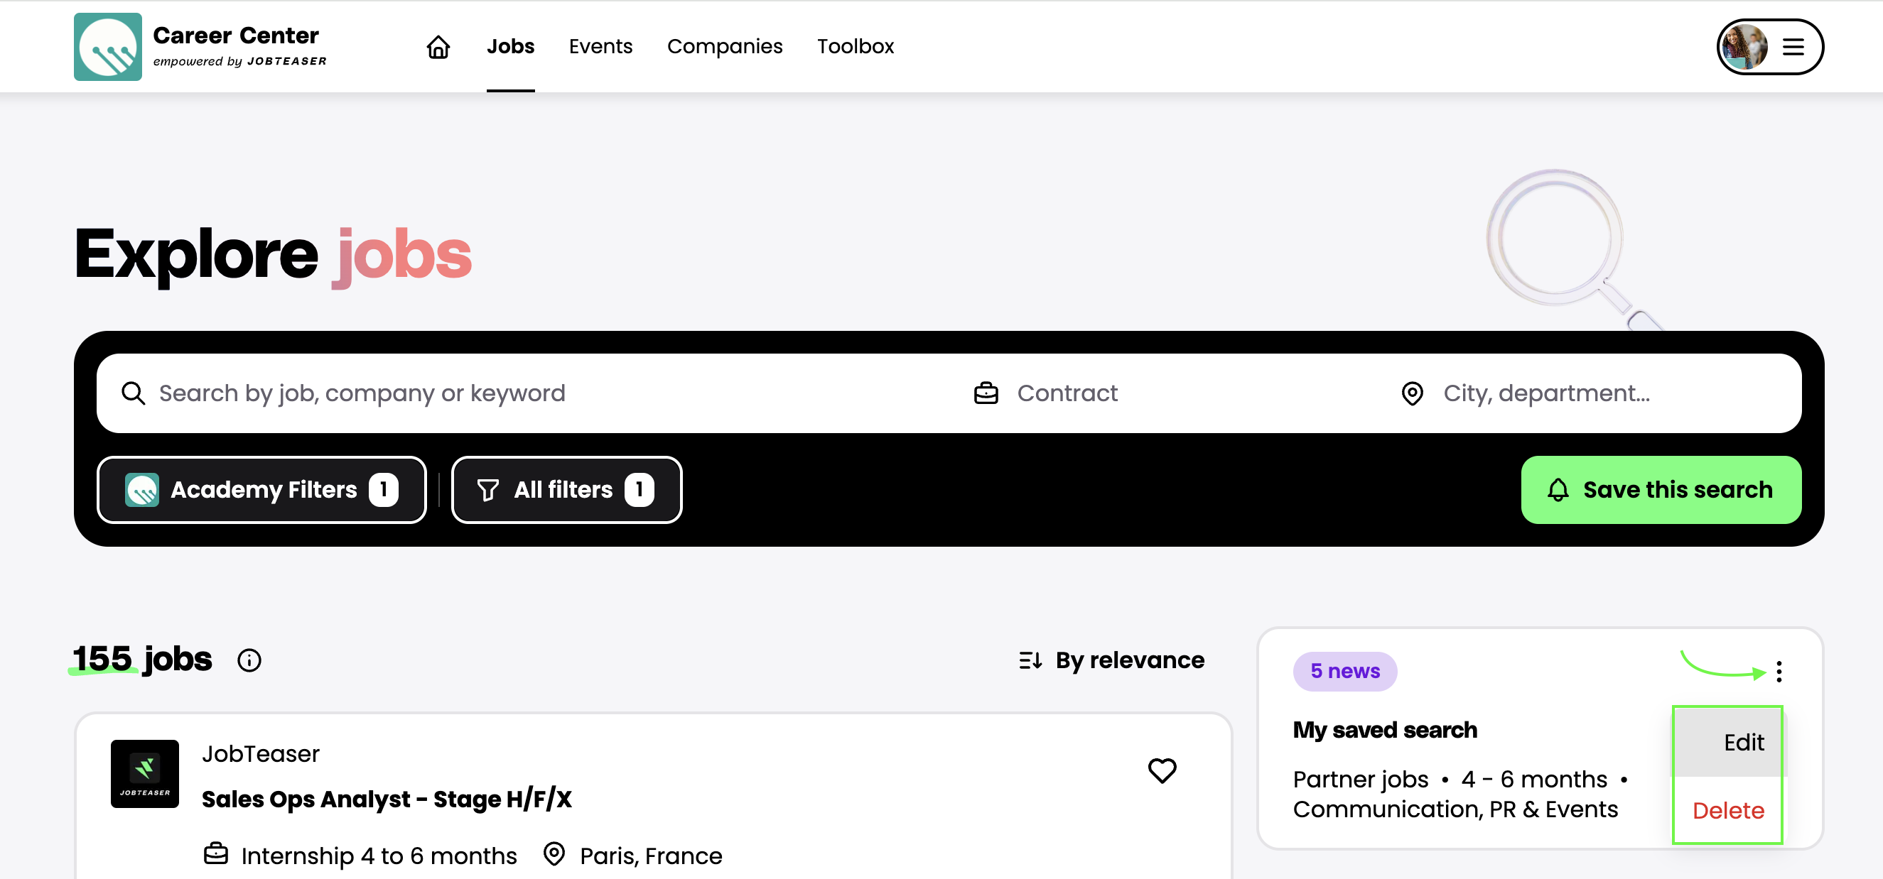This screenshot has width=1883, height=879.
Task: Open the three-dot saved search options
Action: 1779,672
